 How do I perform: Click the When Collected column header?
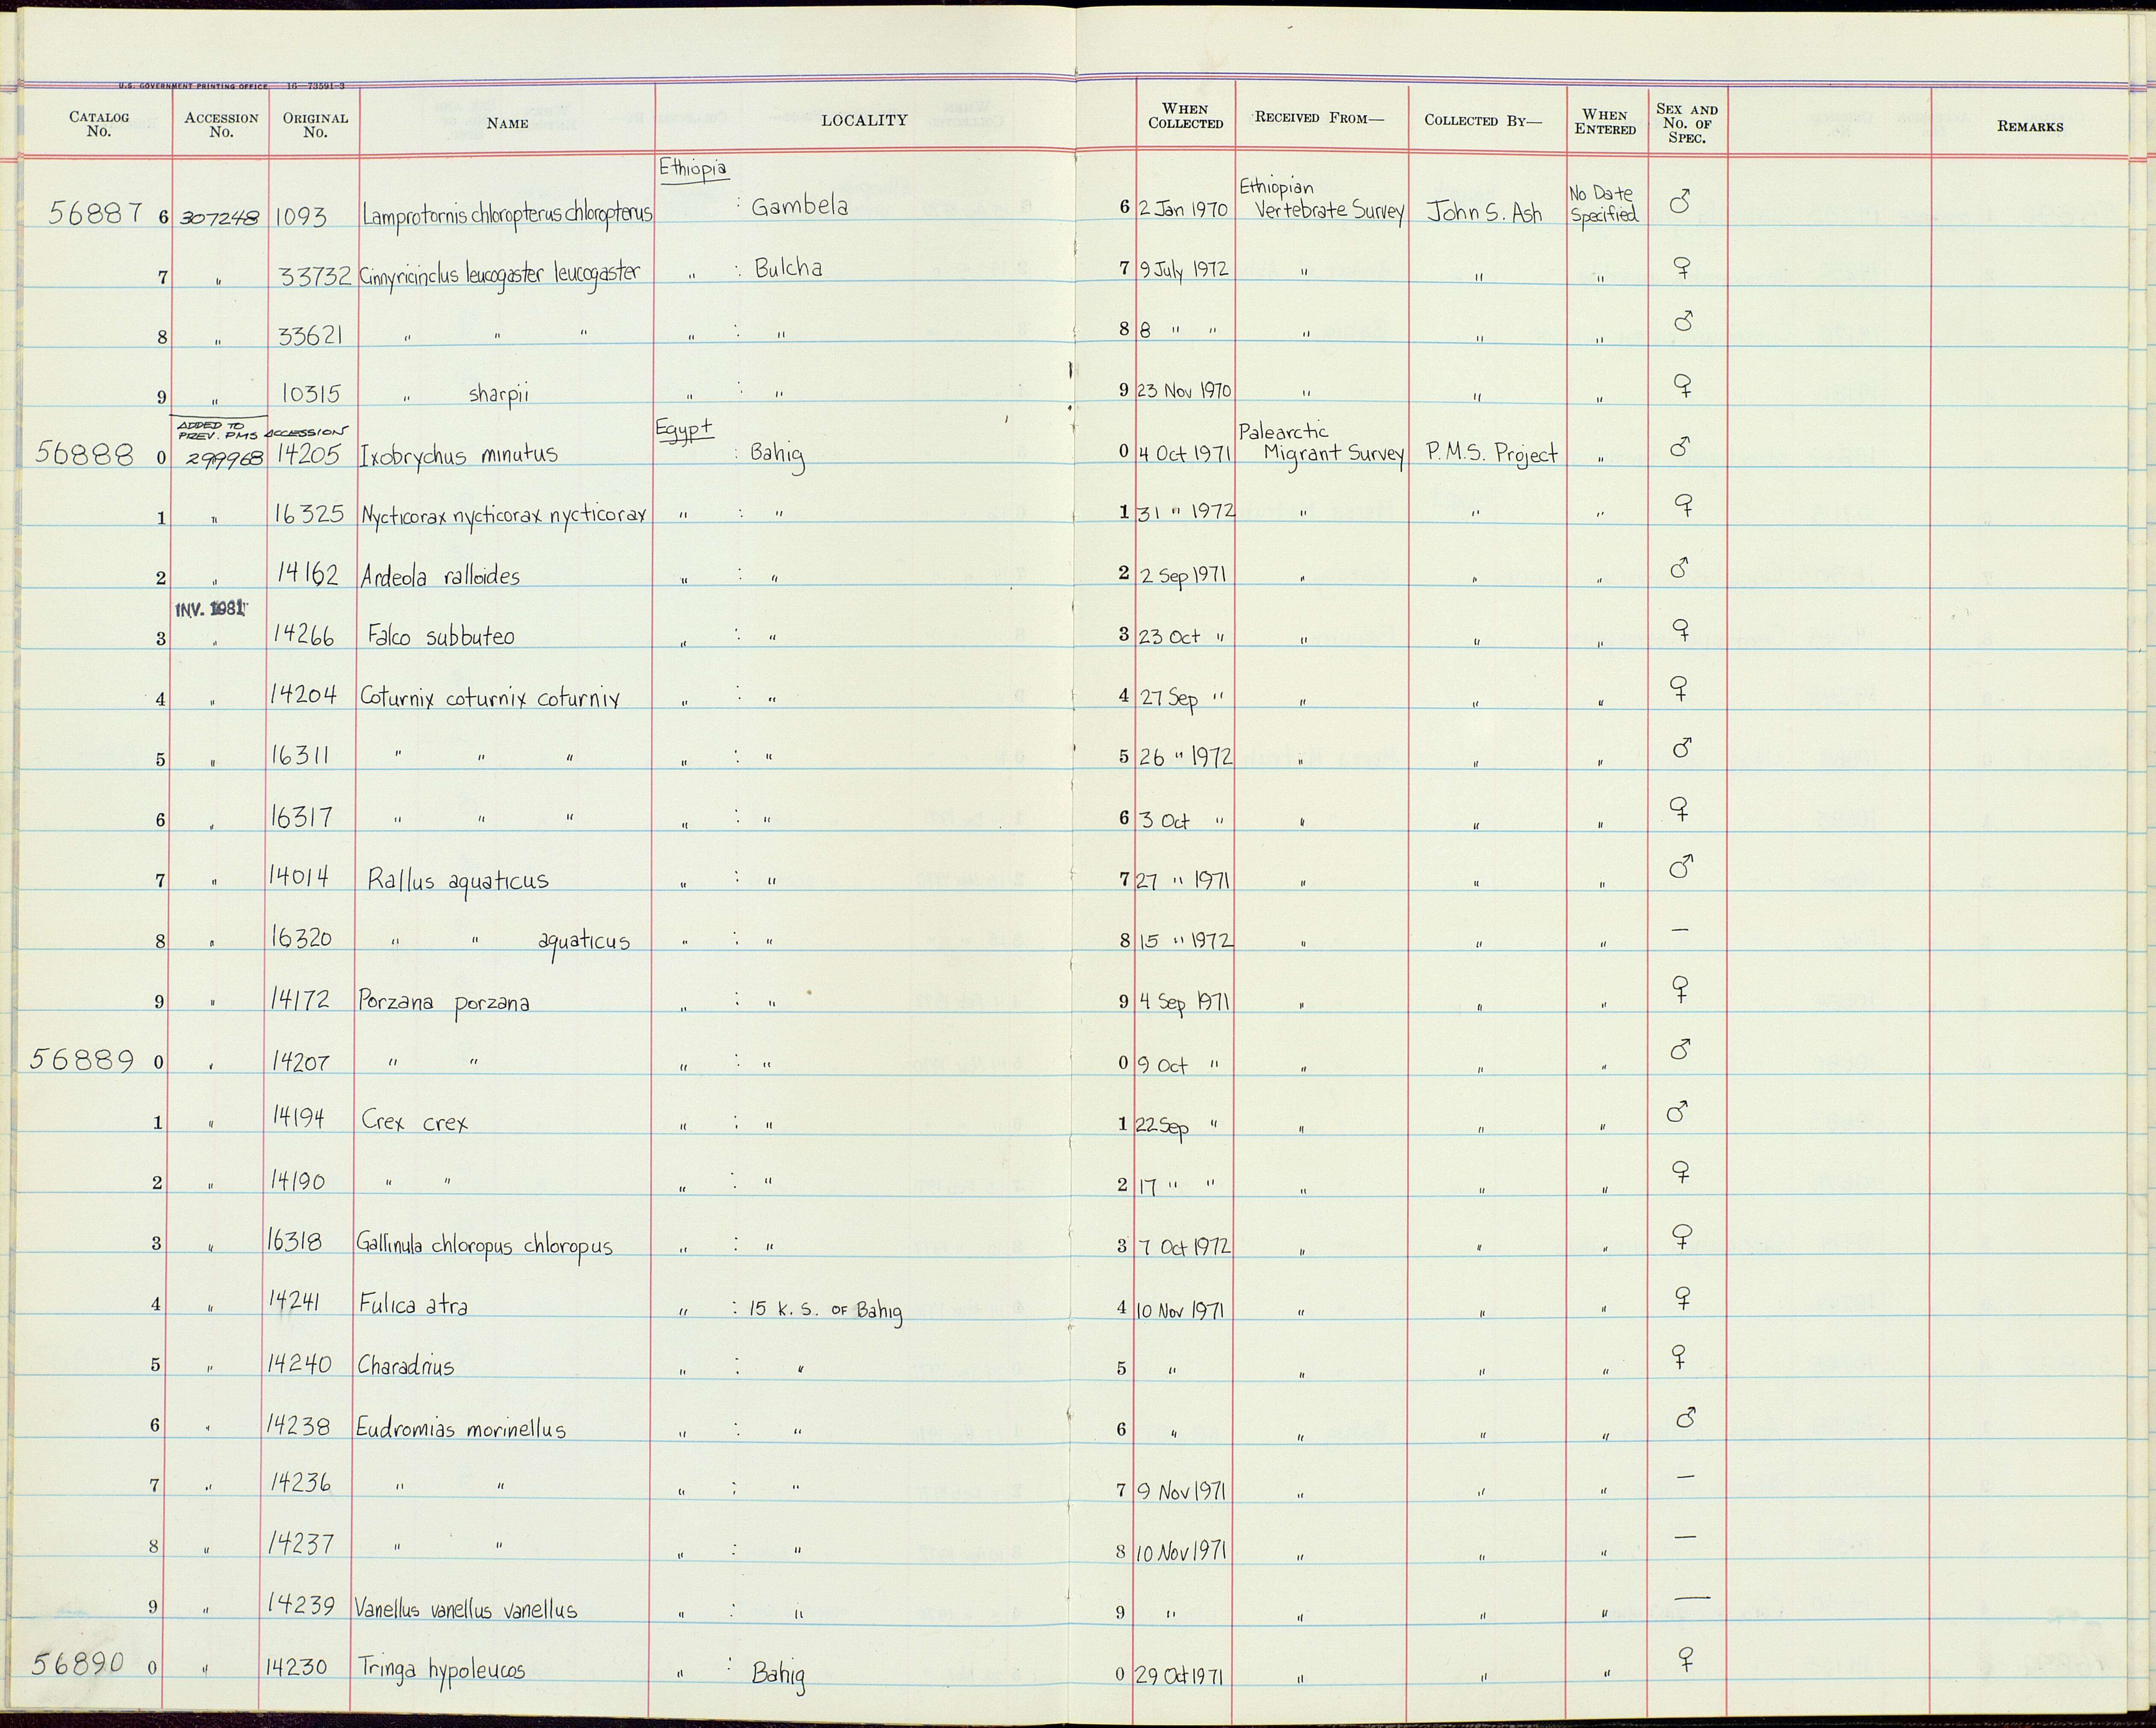click(x=1185, y=116)
